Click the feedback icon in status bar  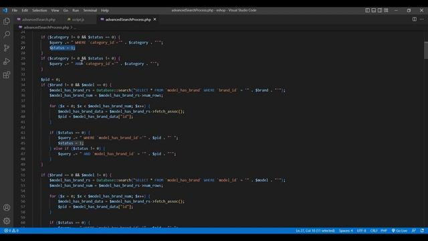(414, 230)
